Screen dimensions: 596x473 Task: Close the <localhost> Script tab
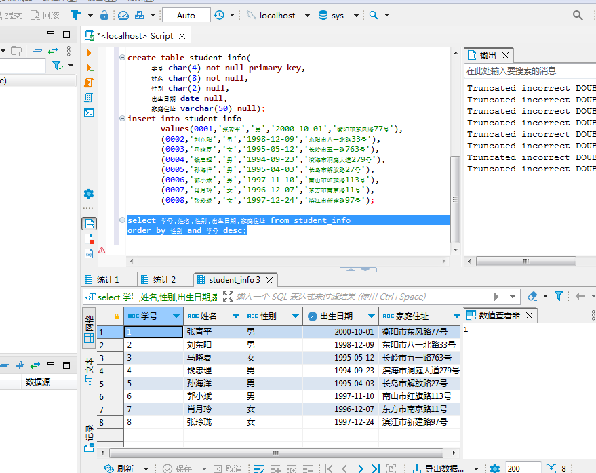click(x=182, y=36)
